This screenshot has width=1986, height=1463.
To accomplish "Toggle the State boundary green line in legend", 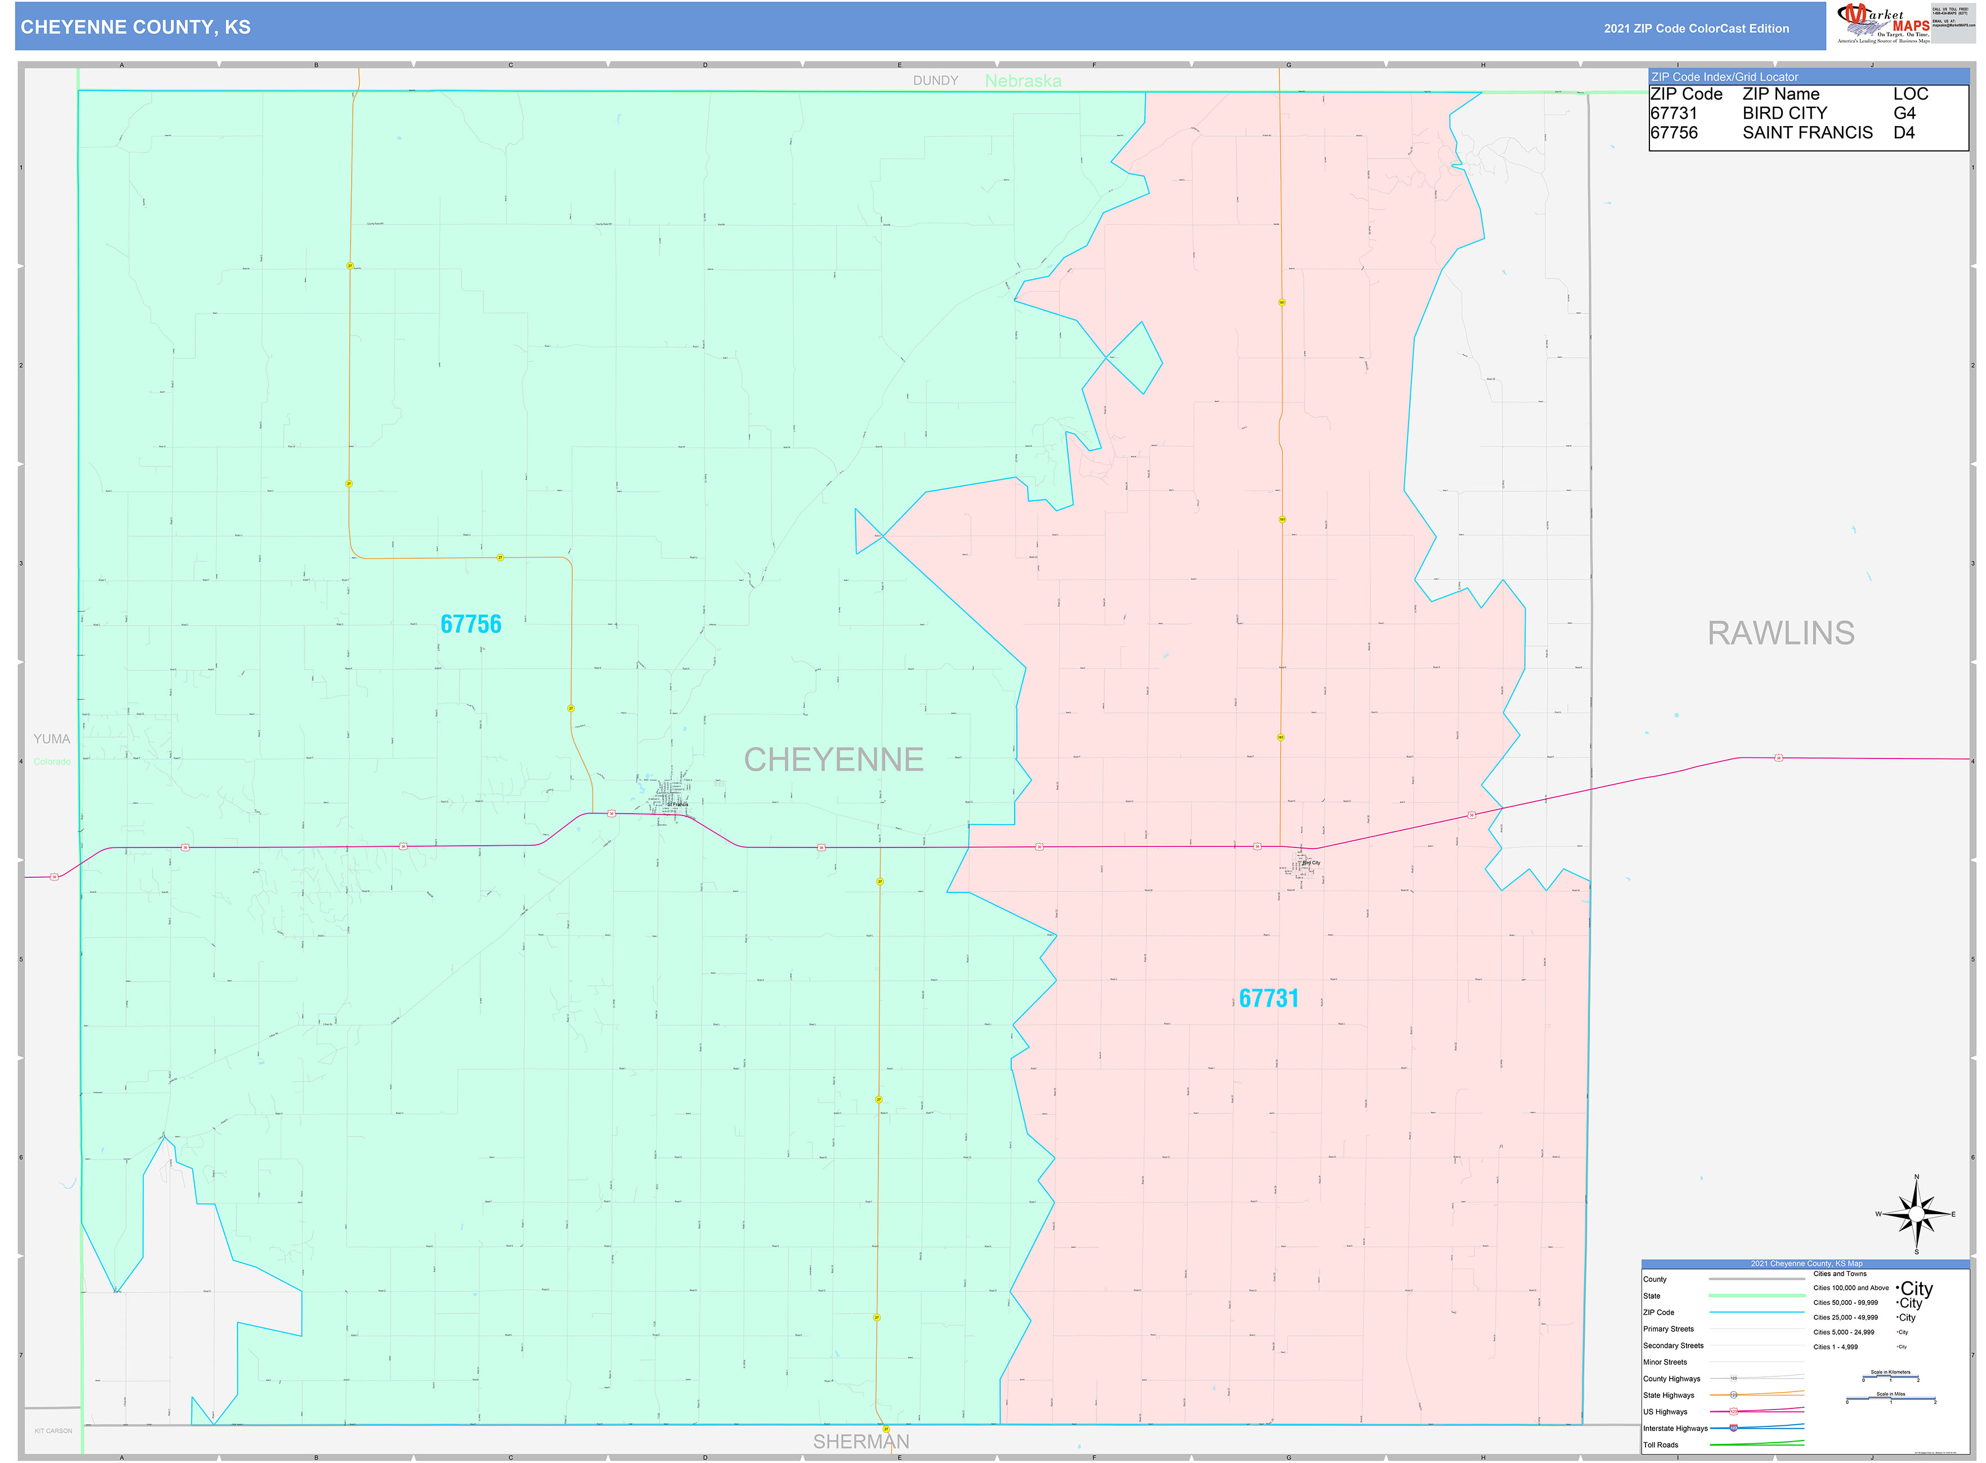I will [1756, 1296].
